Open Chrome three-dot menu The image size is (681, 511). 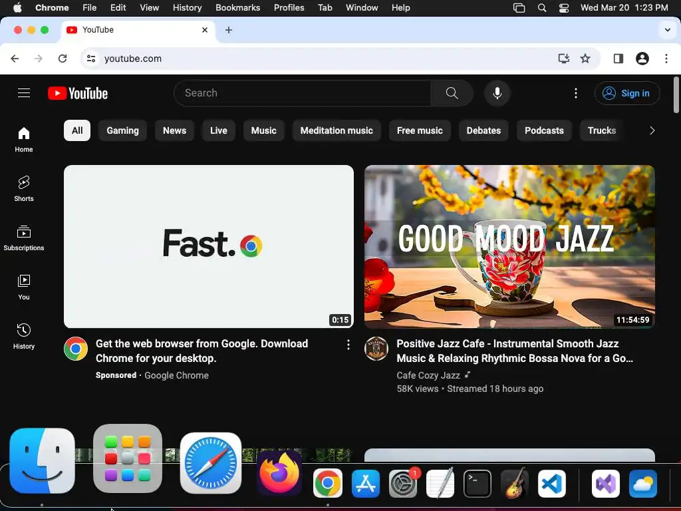pos(666,59)
